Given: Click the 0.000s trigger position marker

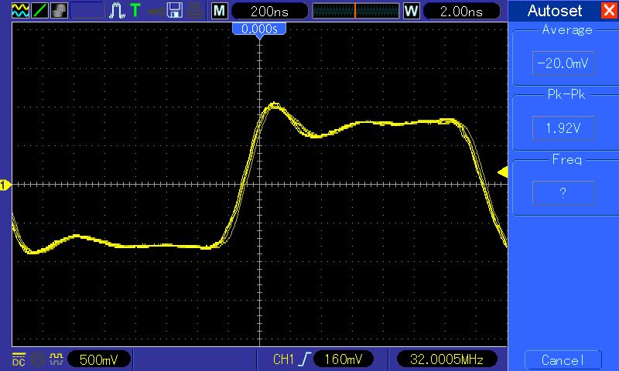Looking at the screenshot, I should [x=259, y=29].
